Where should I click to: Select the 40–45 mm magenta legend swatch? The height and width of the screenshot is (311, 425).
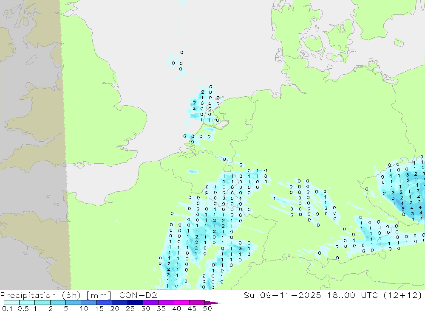(181, 303)
